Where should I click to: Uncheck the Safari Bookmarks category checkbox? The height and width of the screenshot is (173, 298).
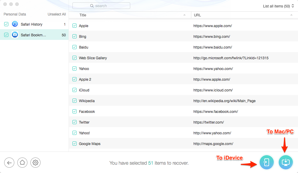(x=6, y=35)
